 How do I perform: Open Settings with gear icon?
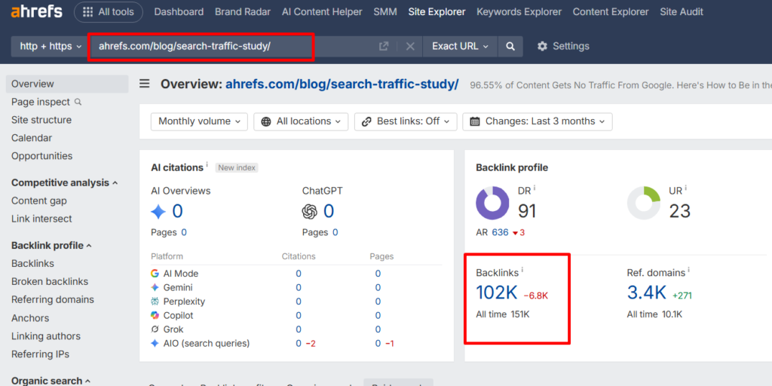click(563, 46)
